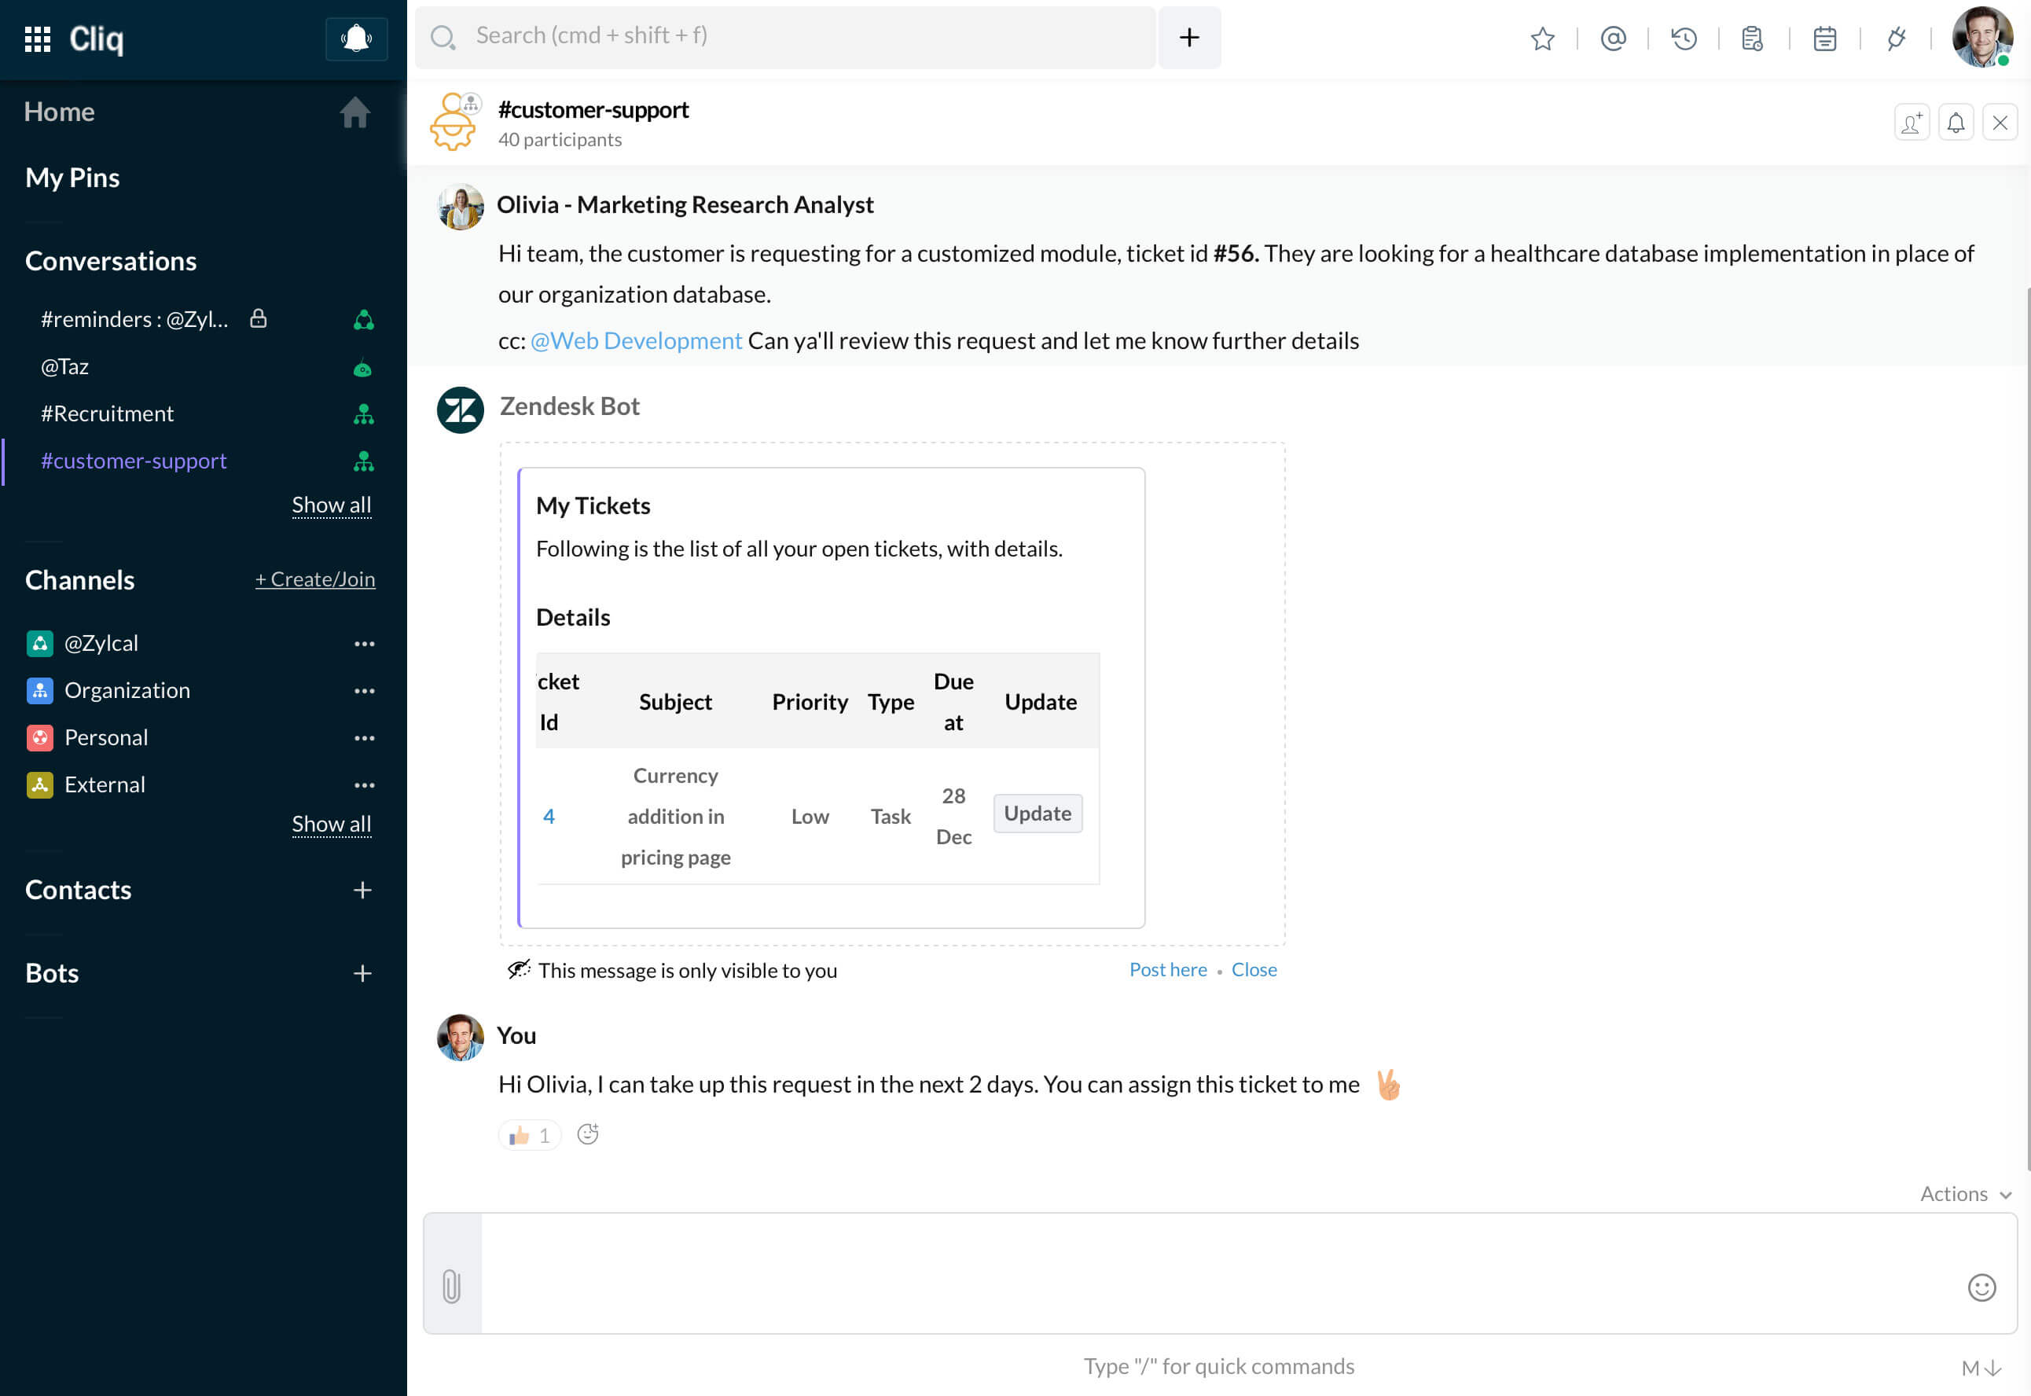This screenshot has width=2031, height=1396.
Task: Open @Zylcal channel group
Action: pyautogui.click(x=101, y=643)
